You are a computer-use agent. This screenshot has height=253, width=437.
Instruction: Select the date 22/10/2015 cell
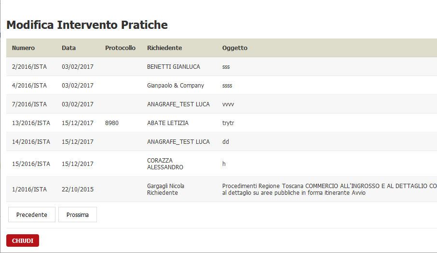click(78, 190)
